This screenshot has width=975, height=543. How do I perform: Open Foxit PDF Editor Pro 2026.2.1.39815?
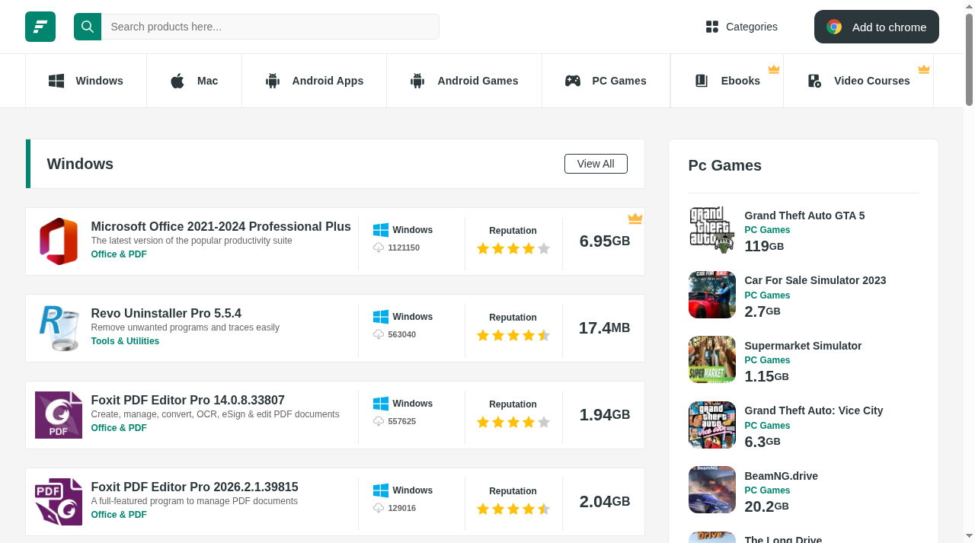(x=194, y=487)
